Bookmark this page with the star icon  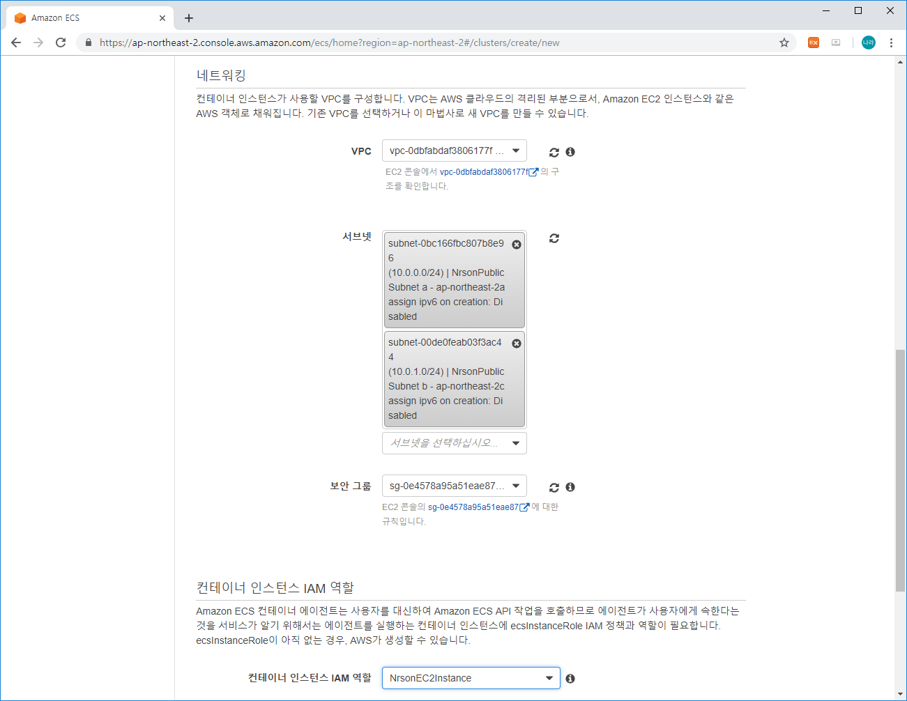(x=784, y=43)
